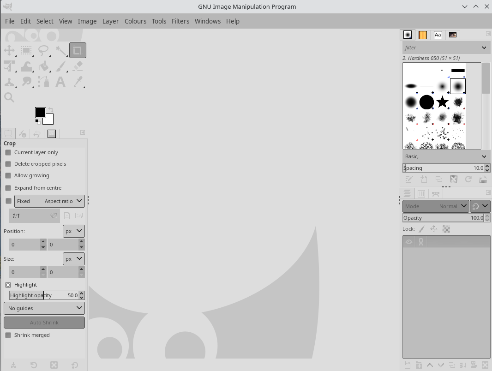Select the star brush thumbnail
Viewport: 492px width, 371px height.
[442, 102]
